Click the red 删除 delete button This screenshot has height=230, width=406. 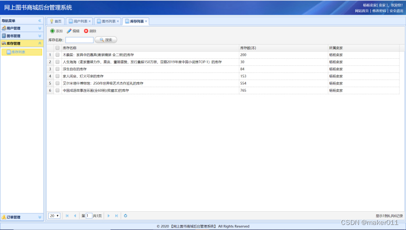point(90,31)
